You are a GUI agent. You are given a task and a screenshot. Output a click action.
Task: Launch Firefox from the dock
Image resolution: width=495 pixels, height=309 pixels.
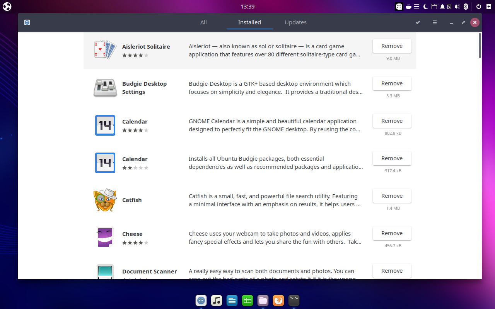[x=278, y=301]
